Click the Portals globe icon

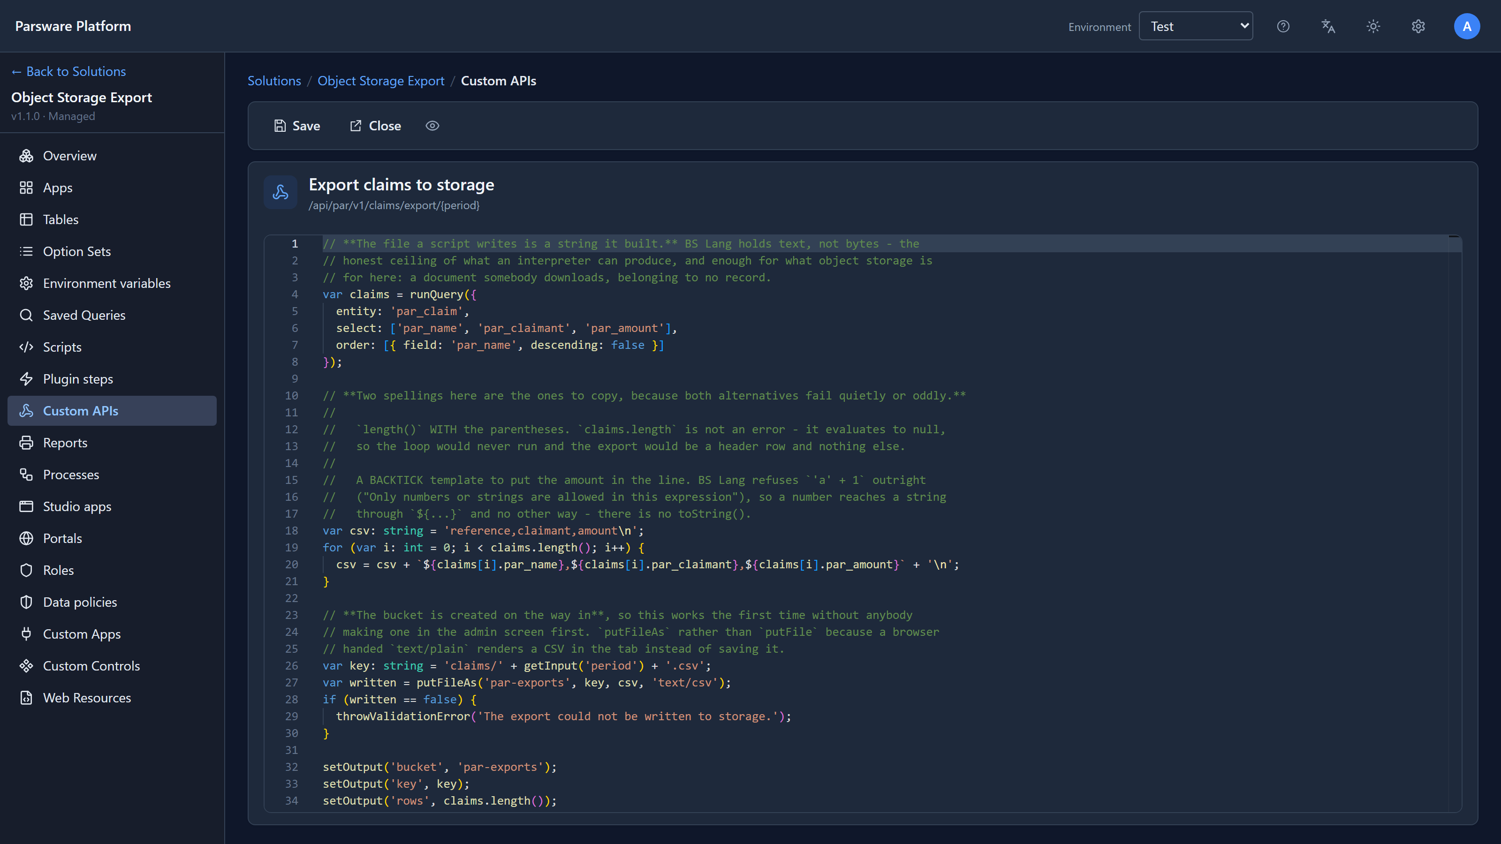pos(26,538)
